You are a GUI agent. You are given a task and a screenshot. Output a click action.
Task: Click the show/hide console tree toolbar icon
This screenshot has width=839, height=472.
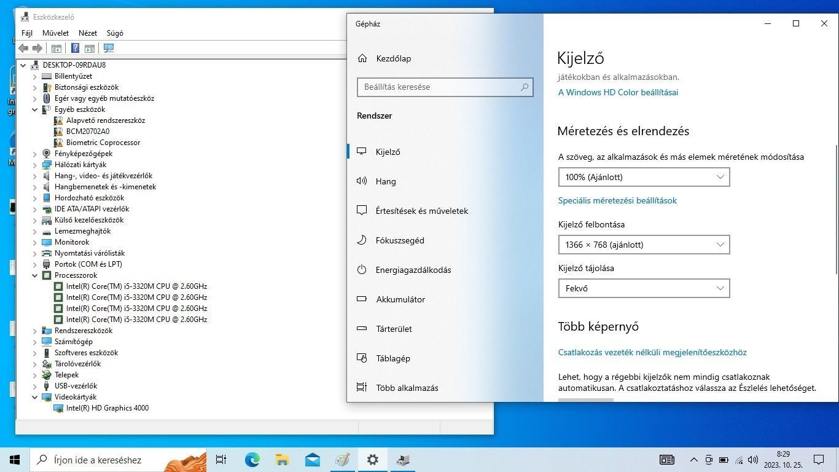point(56,48)
